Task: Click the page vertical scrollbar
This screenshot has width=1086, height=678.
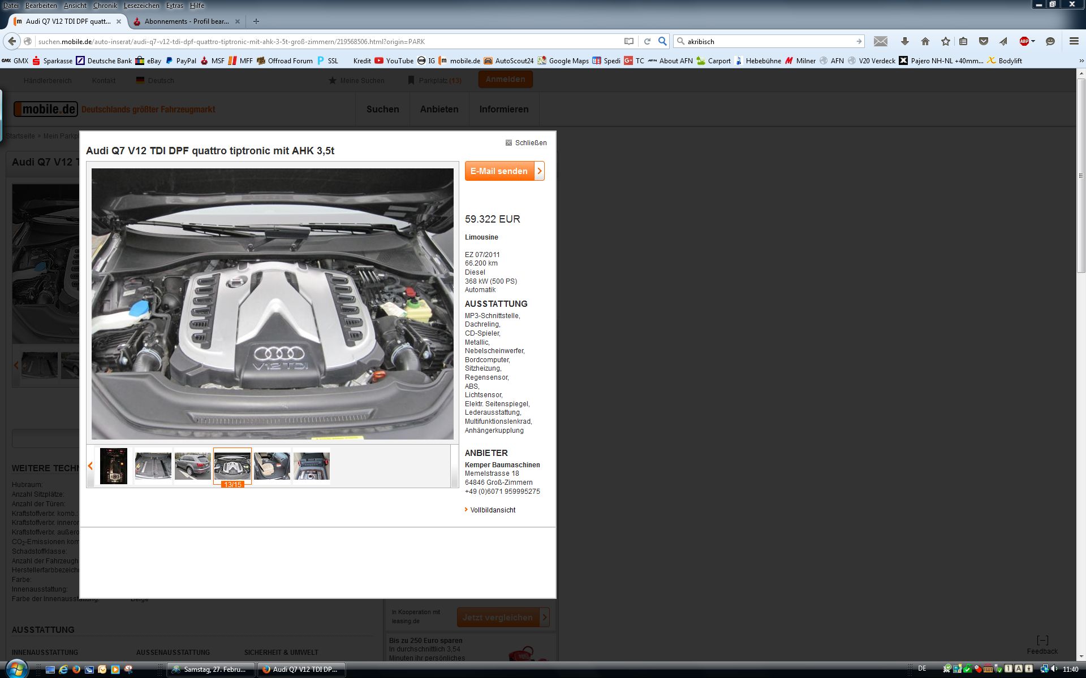Action: pos(1081,175)
